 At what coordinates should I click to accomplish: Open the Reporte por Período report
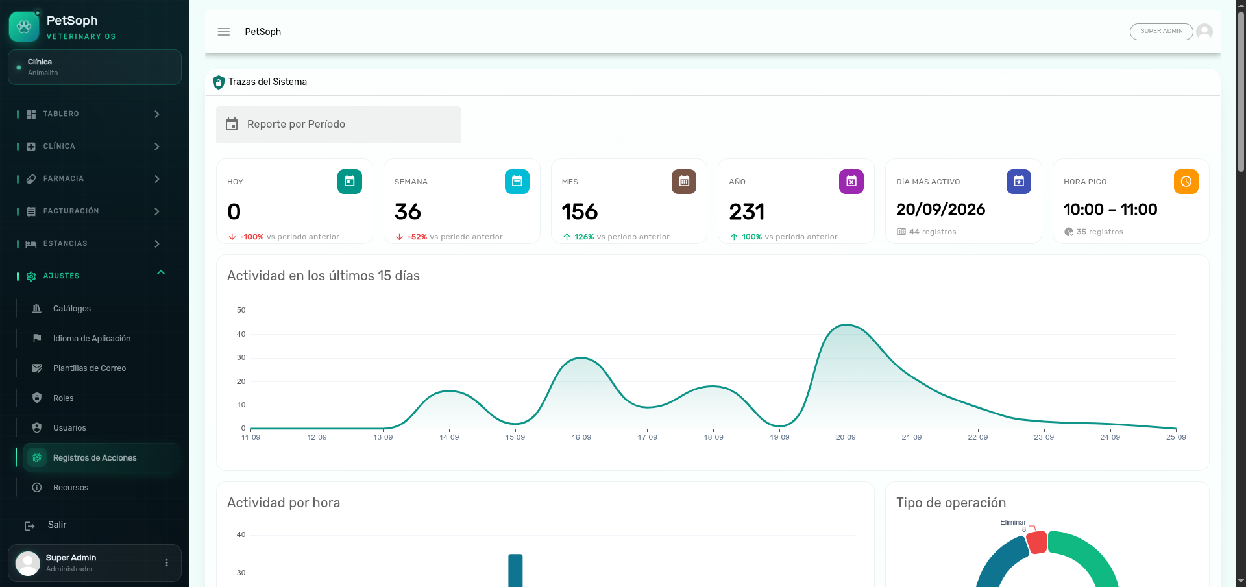(338, 125)
